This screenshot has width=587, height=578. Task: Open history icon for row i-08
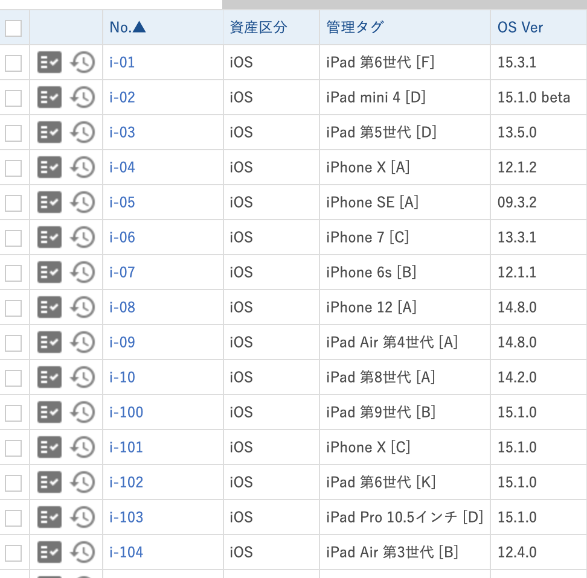tap(82, 307)
